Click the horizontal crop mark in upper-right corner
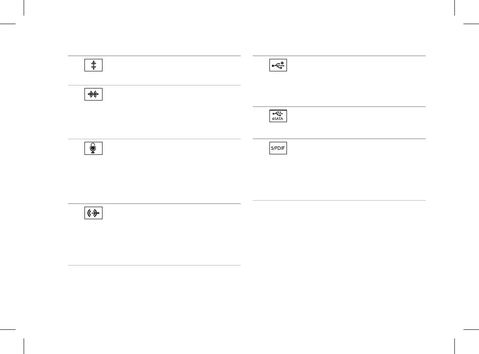 (x=471, y=24)
